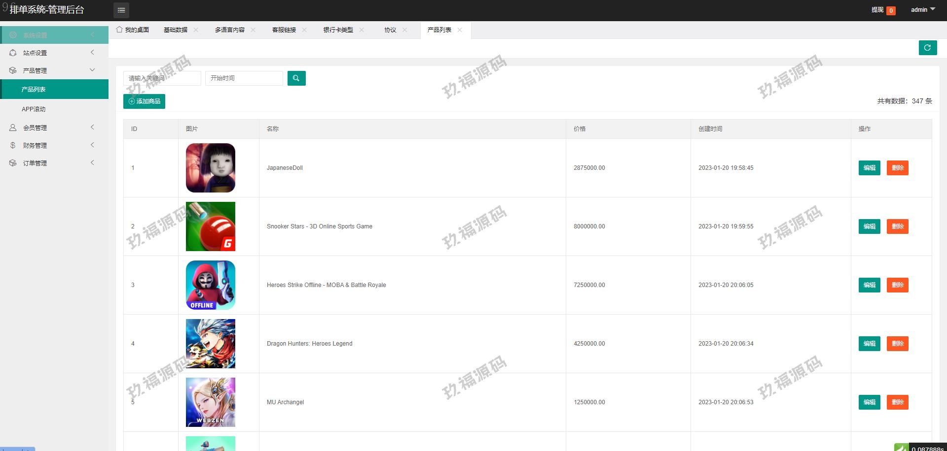Image resolution: width=947 pixels, height=451 pixels.
Task: Expand the 会员管理 sidebar menu
Action: pyautogui.click(x=54, y=128)
